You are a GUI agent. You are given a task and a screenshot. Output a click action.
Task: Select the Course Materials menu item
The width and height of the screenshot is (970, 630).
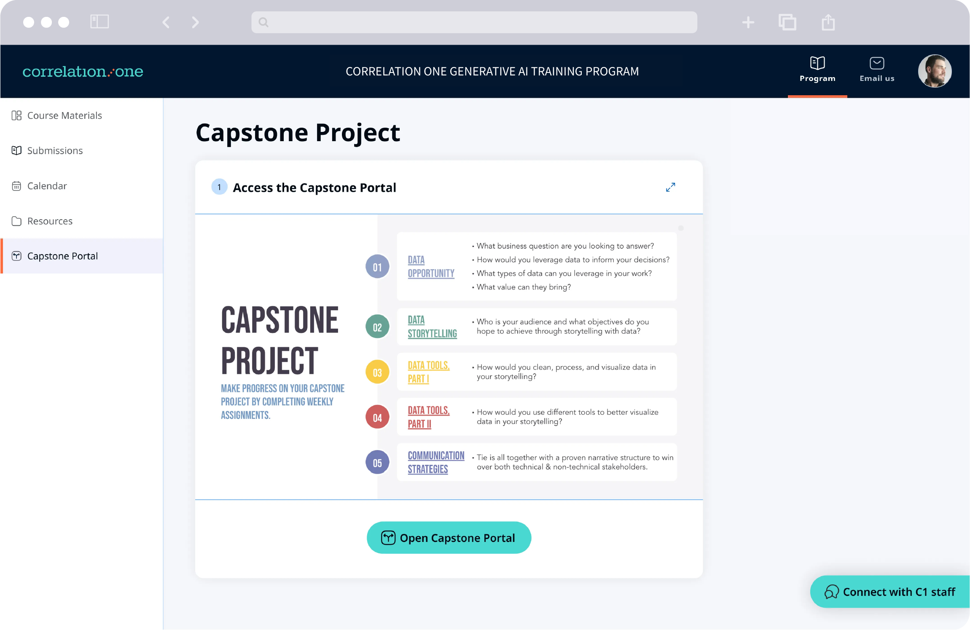pyautogui.click(x=64, y=115)
